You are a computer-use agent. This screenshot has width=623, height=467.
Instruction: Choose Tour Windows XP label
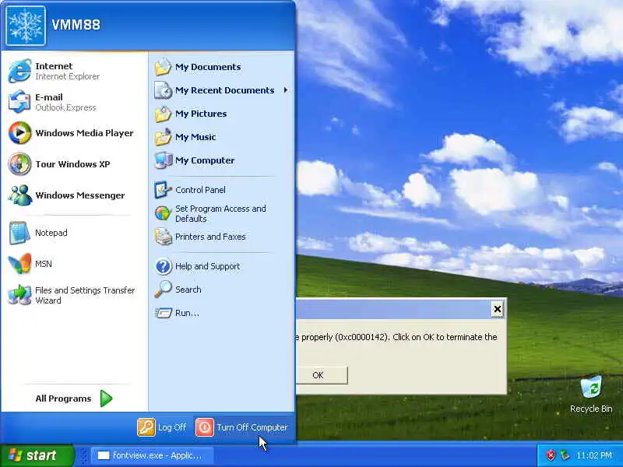coord(72,164)
